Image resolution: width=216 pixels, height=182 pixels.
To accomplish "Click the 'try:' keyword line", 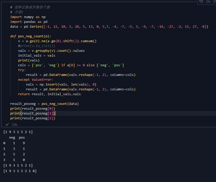I will tap(22, 70).
